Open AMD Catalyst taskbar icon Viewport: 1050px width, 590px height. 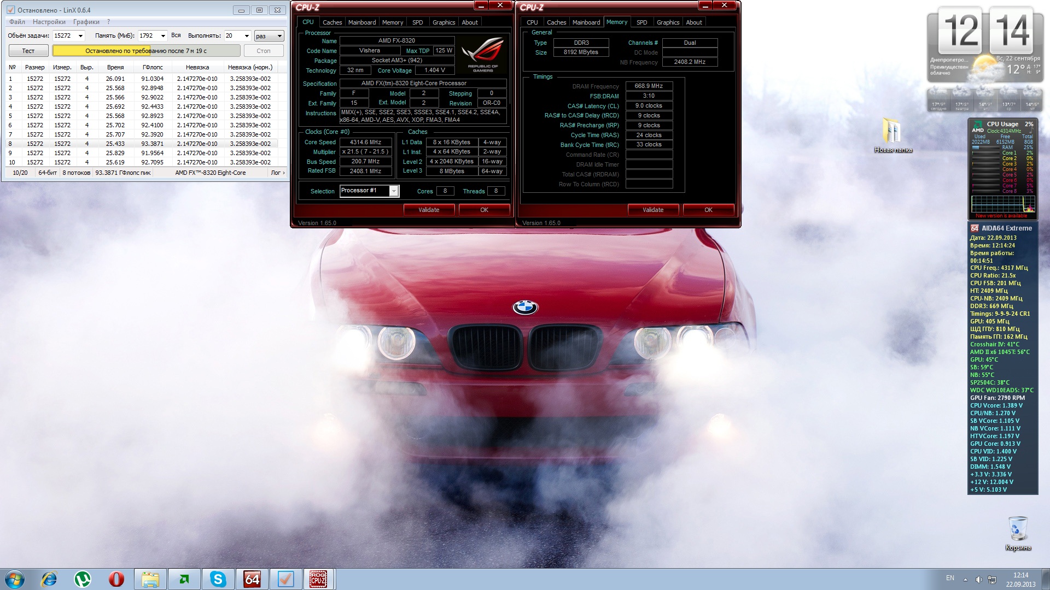point(184,579)
